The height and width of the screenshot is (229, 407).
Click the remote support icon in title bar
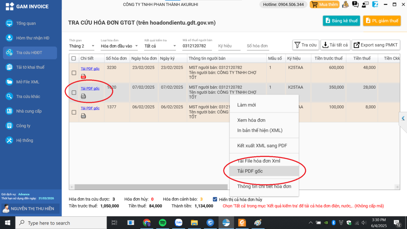coord(365,4)
